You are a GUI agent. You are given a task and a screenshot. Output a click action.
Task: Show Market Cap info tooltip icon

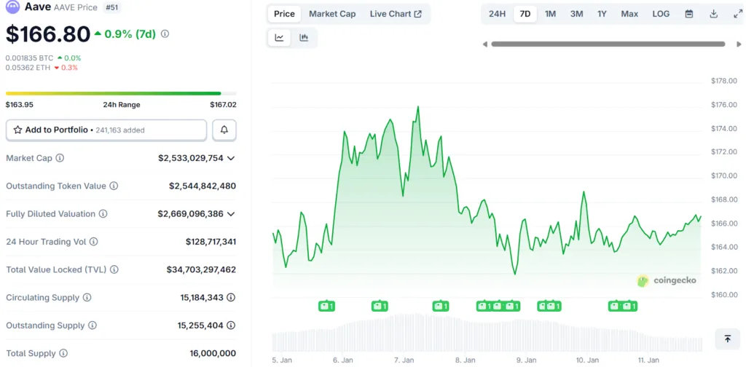[x=60, y=158]
